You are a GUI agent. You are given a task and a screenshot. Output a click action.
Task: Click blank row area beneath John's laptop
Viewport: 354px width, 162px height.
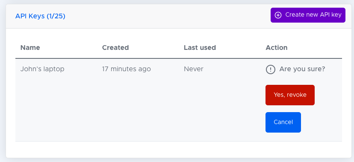pyautogui.click(x=56, y=108)
